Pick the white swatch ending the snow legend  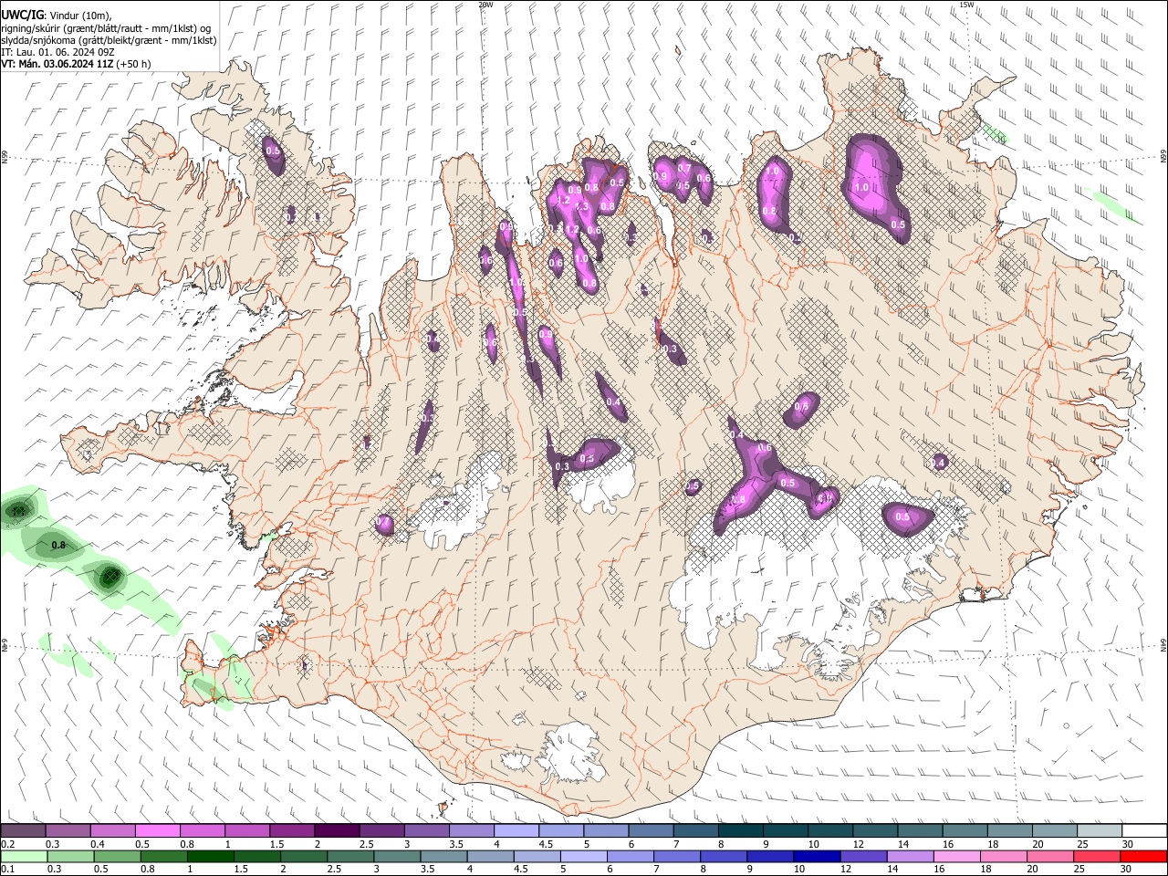coord(1143,831)
